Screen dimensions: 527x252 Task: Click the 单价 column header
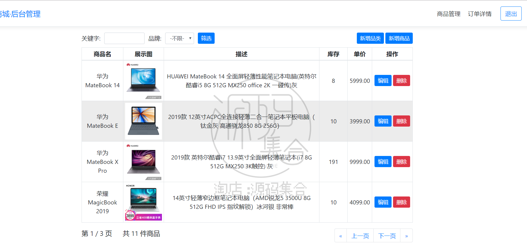coord(360,54)
